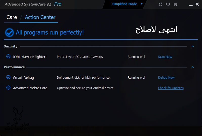
Task: Collapse the Security section
Action: [193, 46]
